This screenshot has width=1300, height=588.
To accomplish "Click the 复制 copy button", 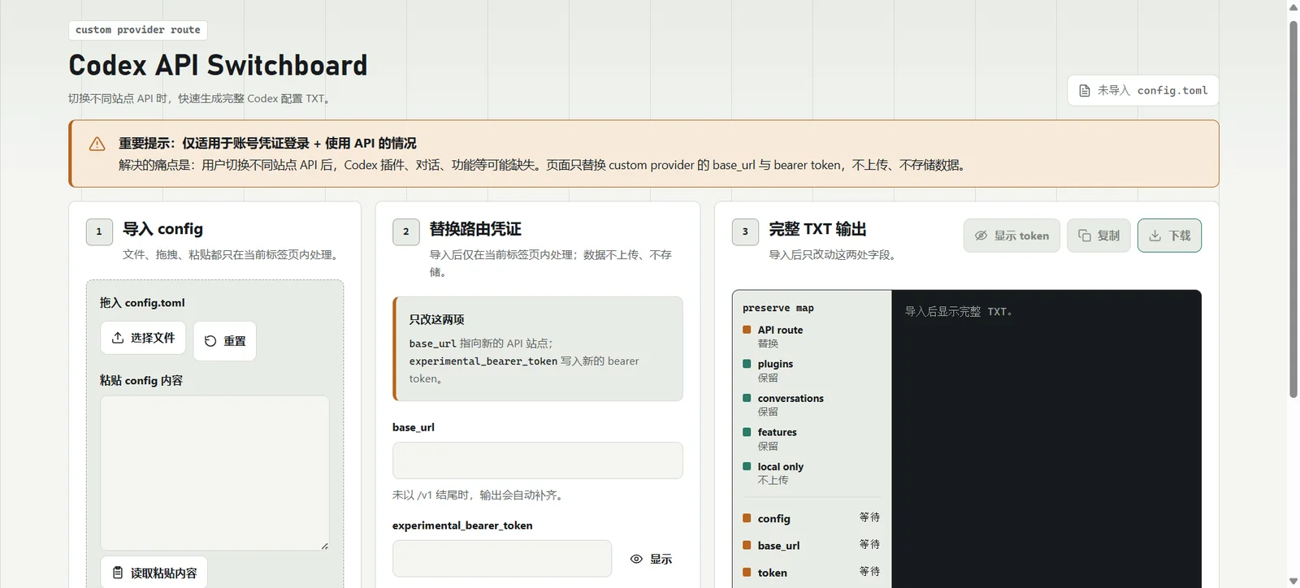I will tap(1098, 236).
